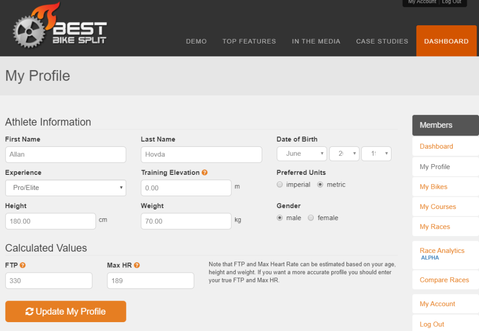The height and width of the screenshot is (331, 479).
Task: Click the Training Elevation help icon
Action: coord(205,173)
